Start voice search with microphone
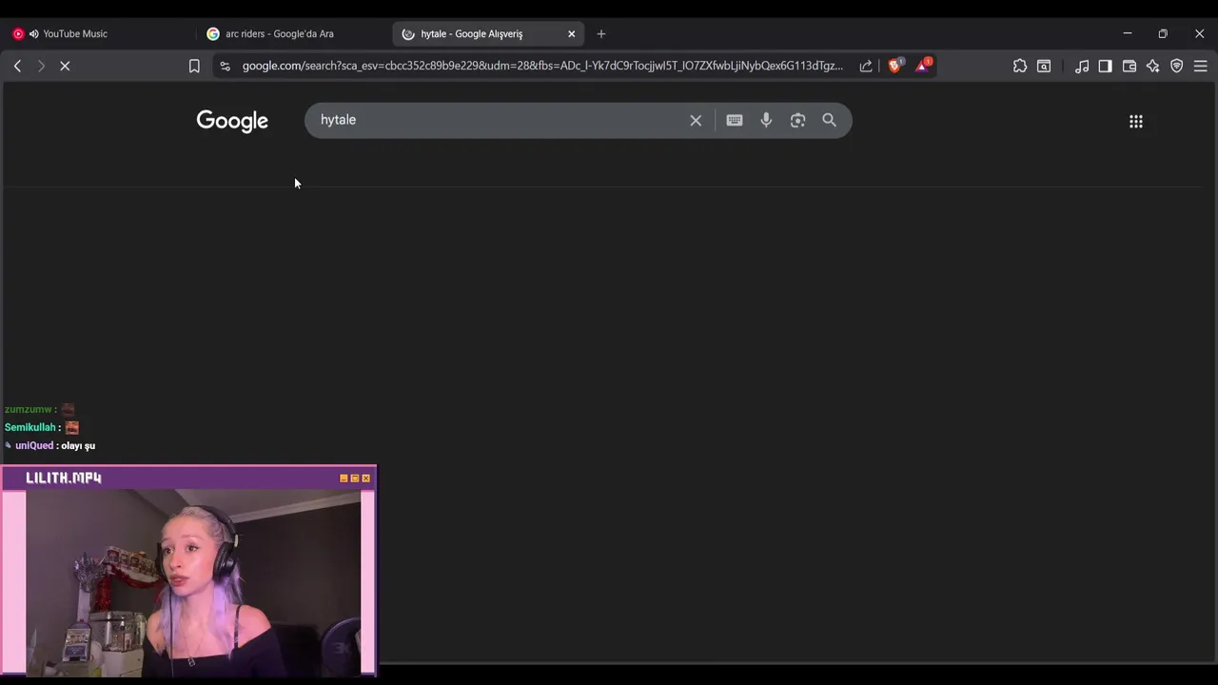The image size is (1218, 685). coord(766,120)
